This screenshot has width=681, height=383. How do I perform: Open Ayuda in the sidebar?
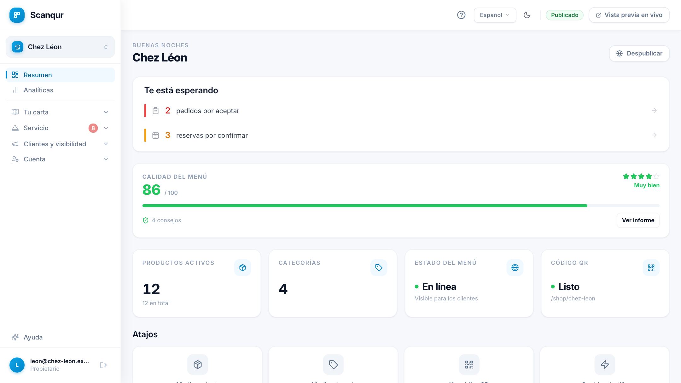(60, 337)
